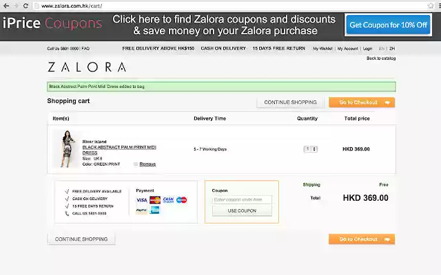The image size is (441, 275).
Task: Remove the dress from the cart
Action: coord(147,164)
